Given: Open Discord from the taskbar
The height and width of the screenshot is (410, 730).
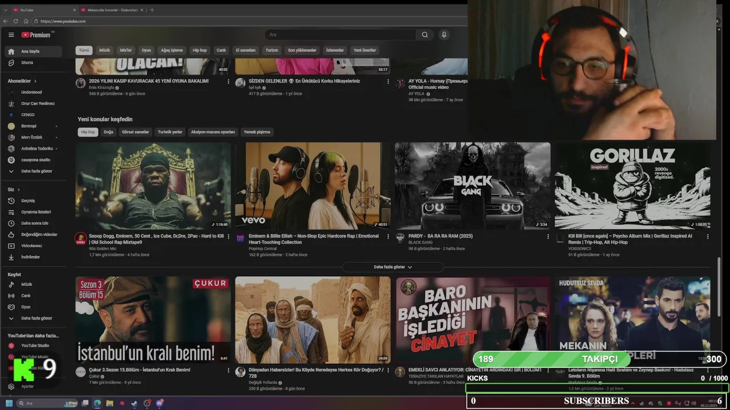Looking at the screenshot, I should click(x=159, y=403).
